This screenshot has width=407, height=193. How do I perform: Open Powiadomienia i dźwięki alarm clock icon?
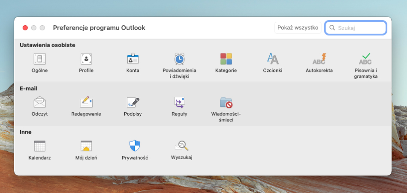click(179, 59)
